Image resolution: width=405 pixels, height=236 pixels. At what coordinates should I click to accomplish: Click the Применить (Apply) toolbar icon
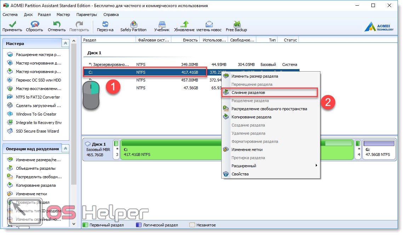pyautogui.click(x=12, y=24)
